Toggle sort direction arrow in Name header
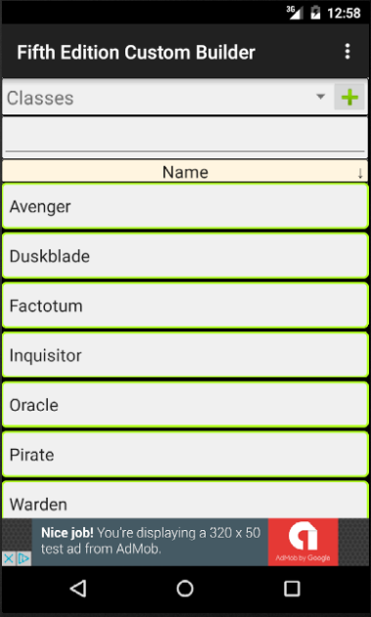 point(360,173)
